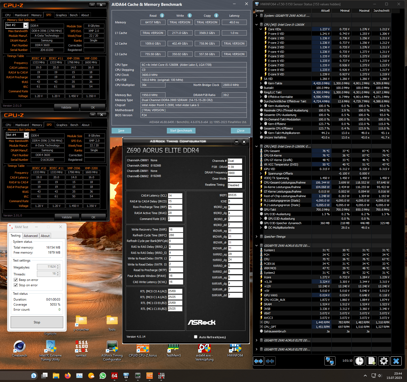Image resolution: width=407 pixels, height=382 pixels.
Task: Click DRAM Frequency field in ASRock configurator
Action: (x=235, y=173)
